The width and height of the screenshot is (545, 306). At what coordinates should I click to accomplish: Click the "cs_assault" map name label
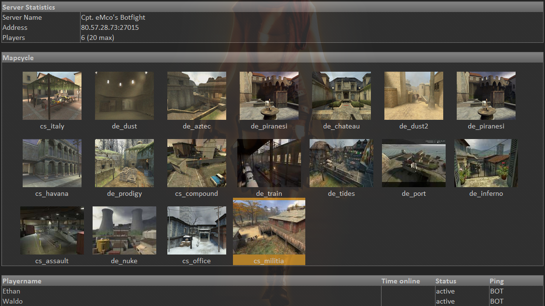(x=52, y=261)
